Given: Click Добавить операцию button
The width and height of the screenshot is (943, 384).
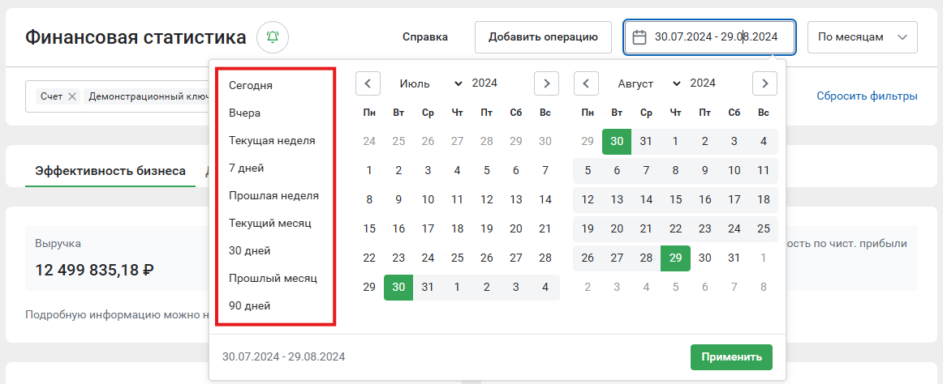Looking at the screenshot, I should point(543,37).
